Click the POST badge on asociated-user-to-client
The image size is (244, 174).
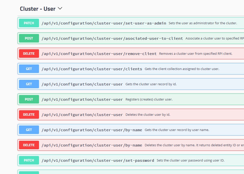[29, 38]
